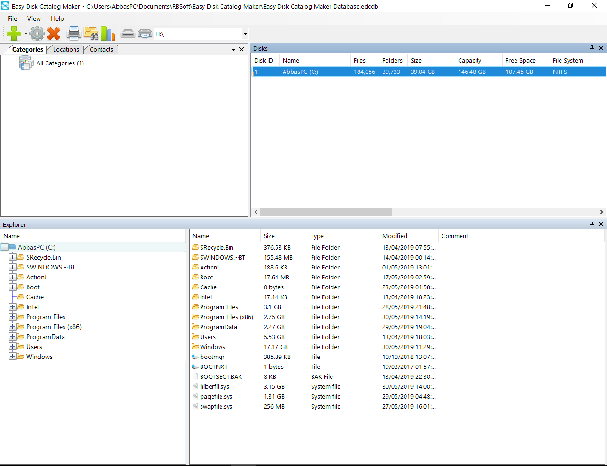Click the CD drive icon in toolbar

[x=145, y=34]
